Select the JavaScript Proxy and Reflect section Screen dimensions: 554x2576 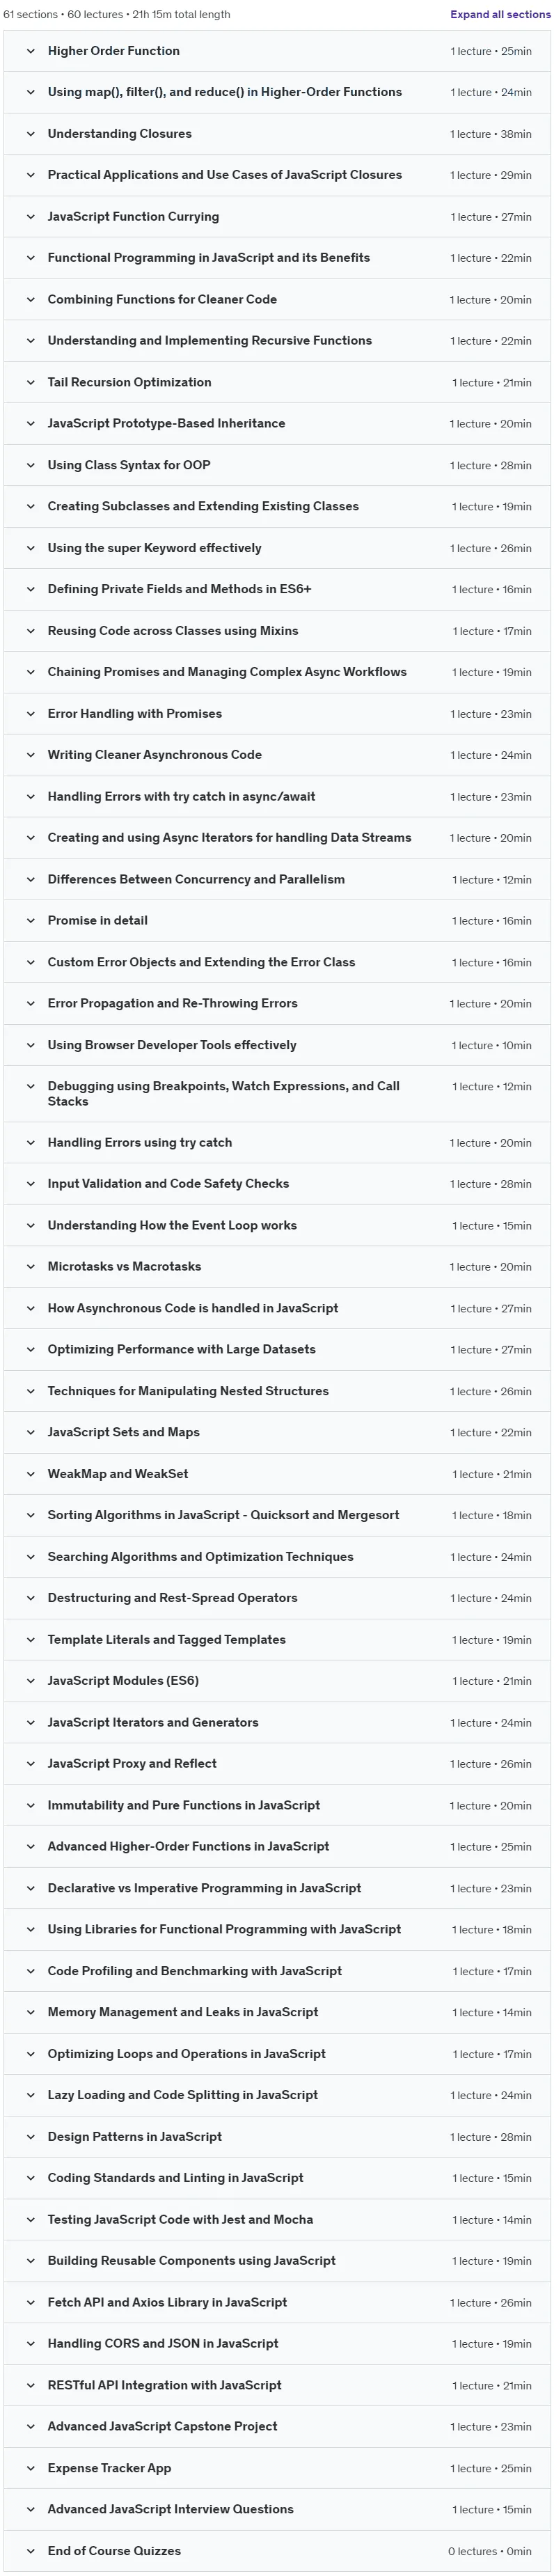point(277,1764)
